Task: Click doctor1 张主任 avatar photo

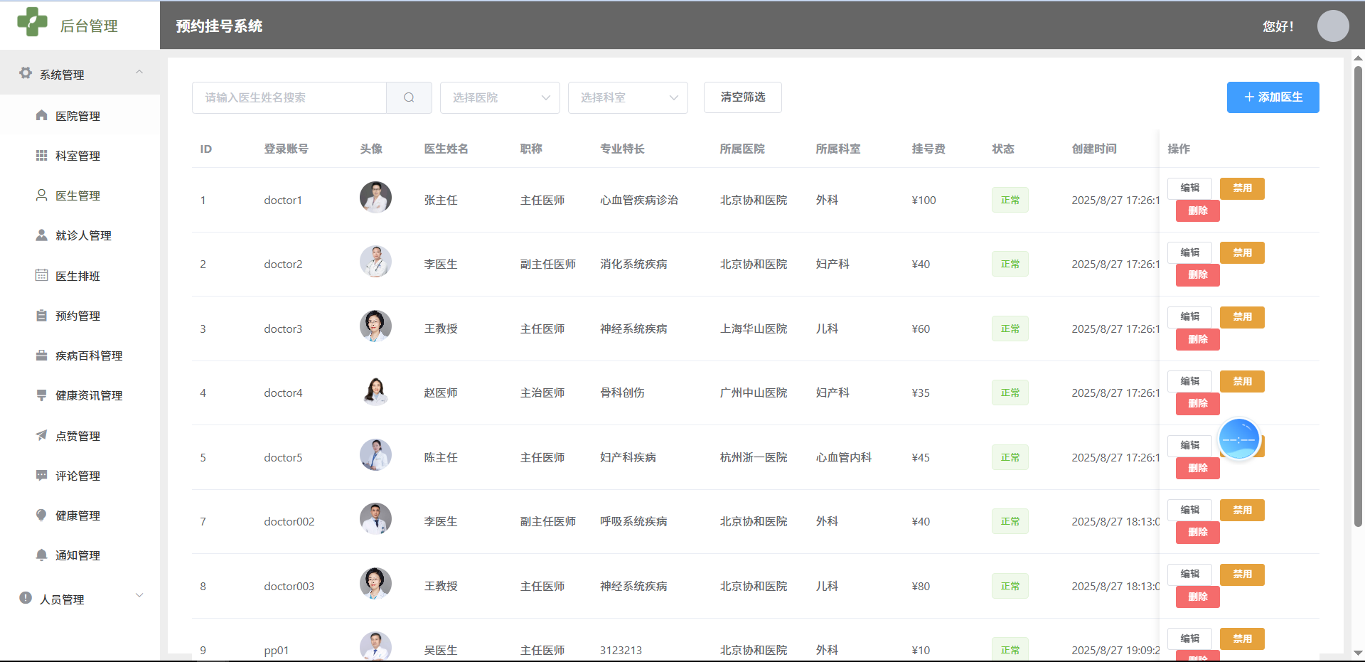Action: pos(375,198)
